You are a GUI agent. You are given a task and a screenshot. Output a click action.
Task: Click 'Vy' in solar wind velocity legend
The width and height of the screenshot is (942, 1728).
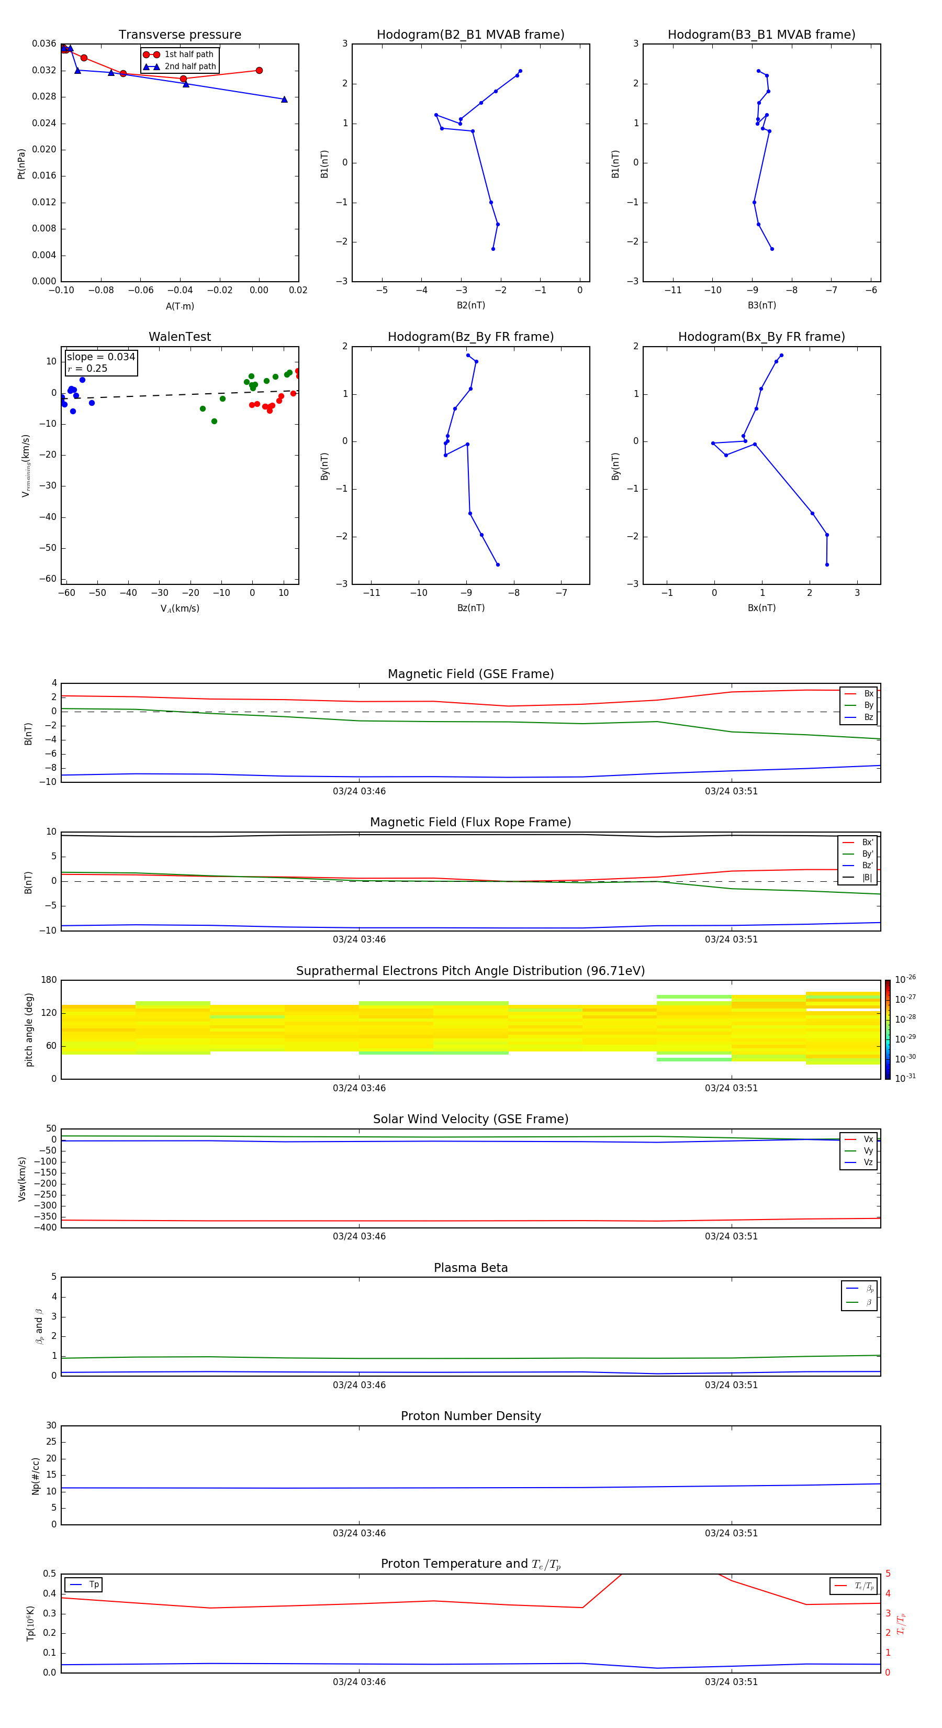[x=859, y=1150]
